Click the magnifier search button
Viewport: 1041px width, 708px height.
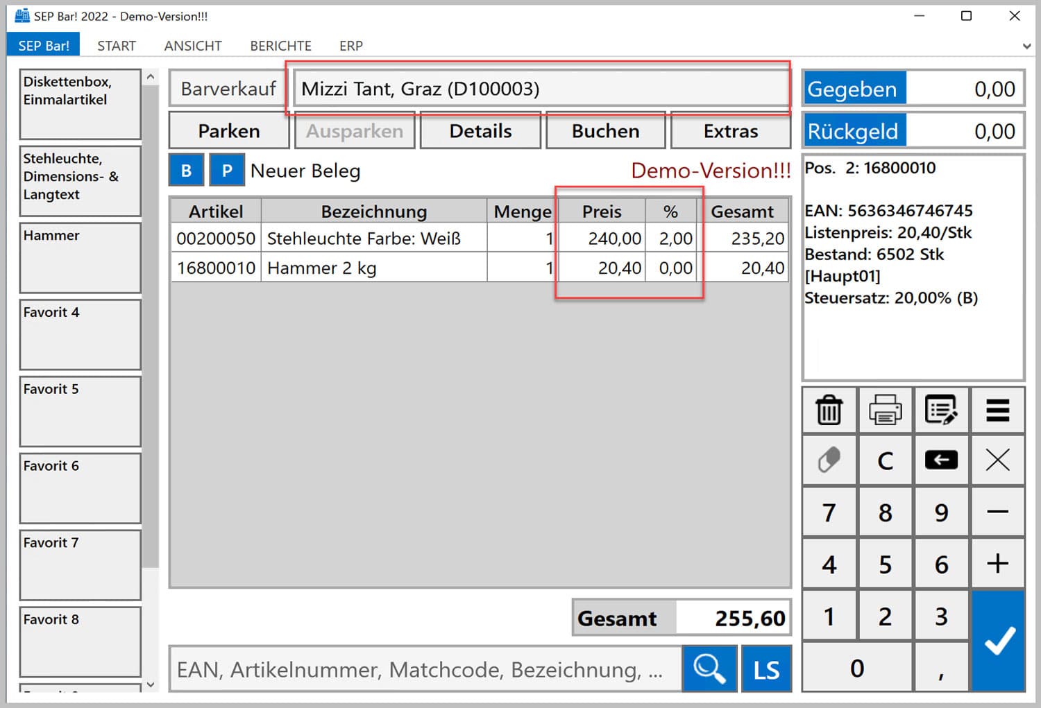coord(709,669)
